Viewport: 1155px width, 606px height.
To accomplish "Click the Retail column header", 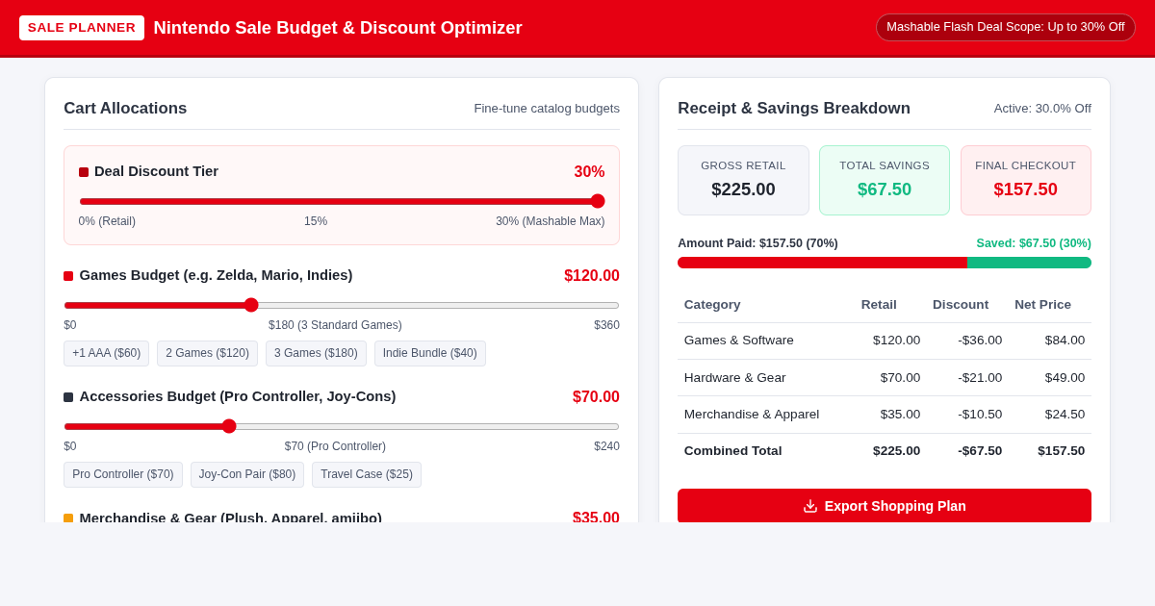I will click(879, 304).
